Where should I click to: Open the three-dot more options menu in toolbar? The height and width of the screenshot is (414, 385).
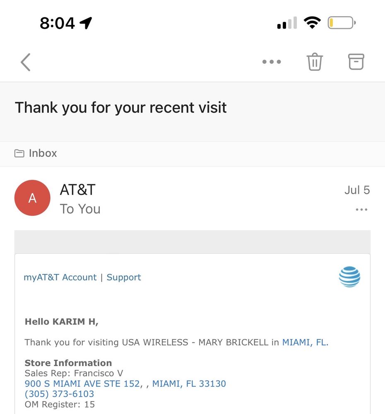tap(272, 62)
